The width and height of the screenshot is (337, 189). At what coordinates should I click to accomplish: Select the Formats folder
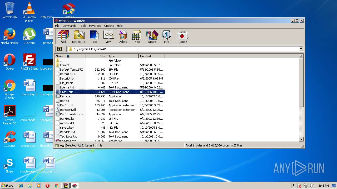click(110, 65)
